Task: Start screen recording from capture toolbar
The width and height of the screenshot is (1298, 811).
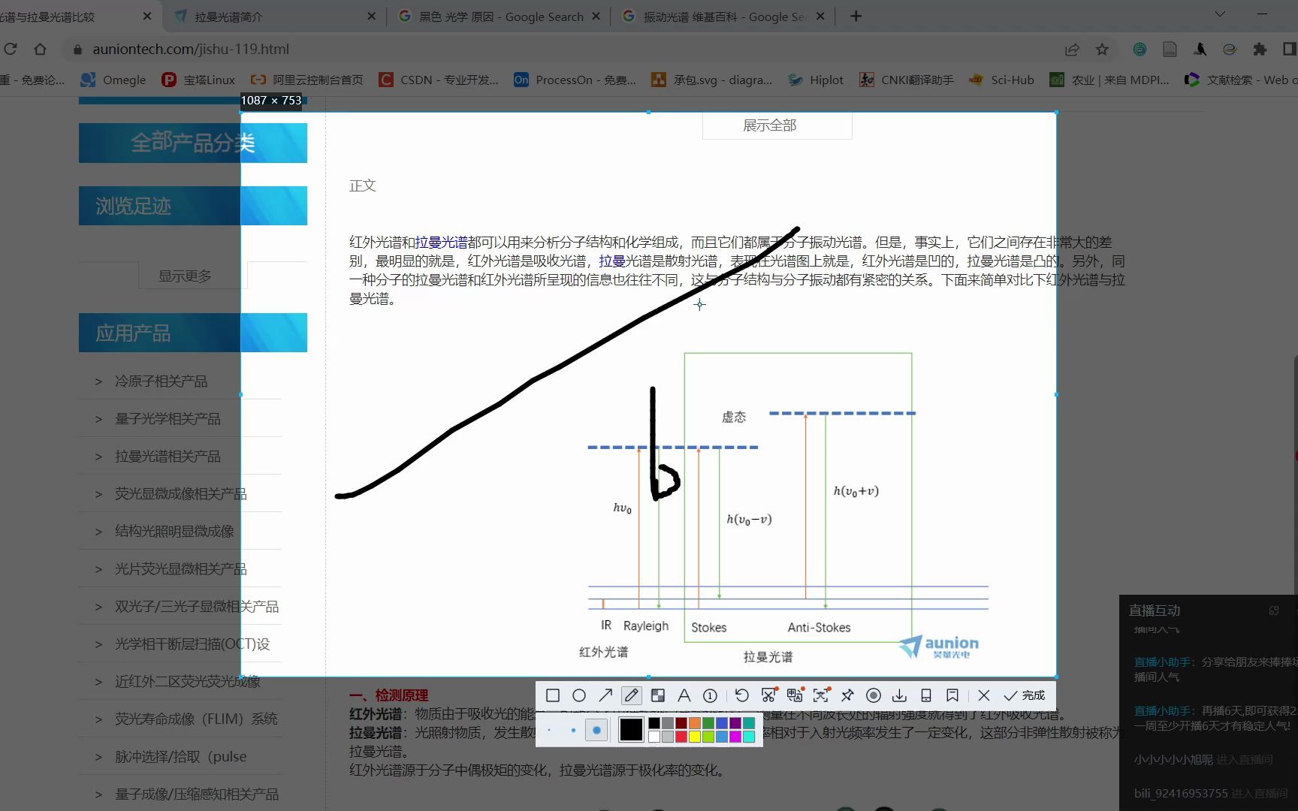Action: 874,695
